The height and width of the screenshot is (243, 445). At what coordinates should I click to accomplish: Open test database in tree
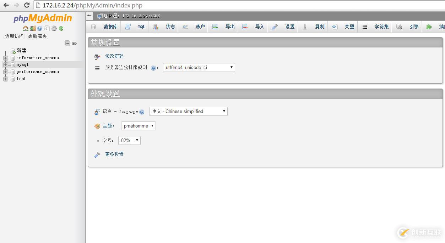pyautogui.click(x=21, y=79)
